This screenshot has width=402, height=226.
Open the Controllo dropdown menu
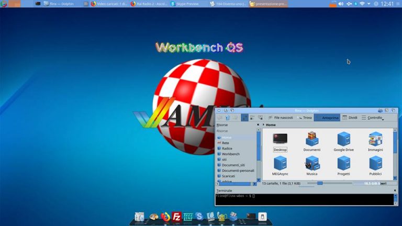(375, 118)
